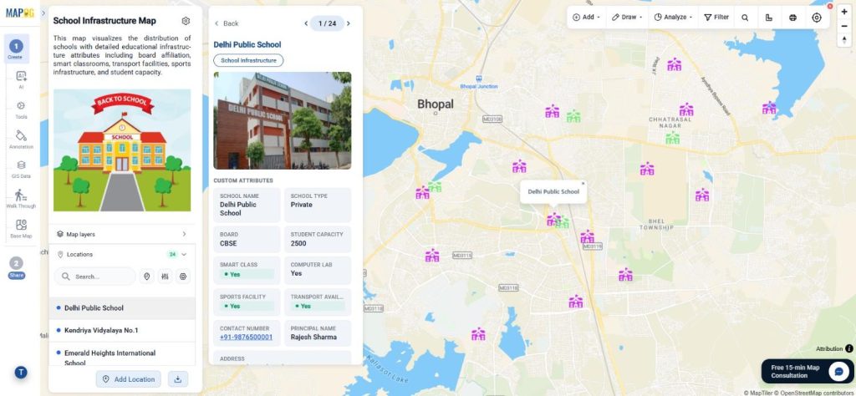Click the Bhopal Junction station marker
The height and width of the screenshot is (396, 856).
pos(479,79)
